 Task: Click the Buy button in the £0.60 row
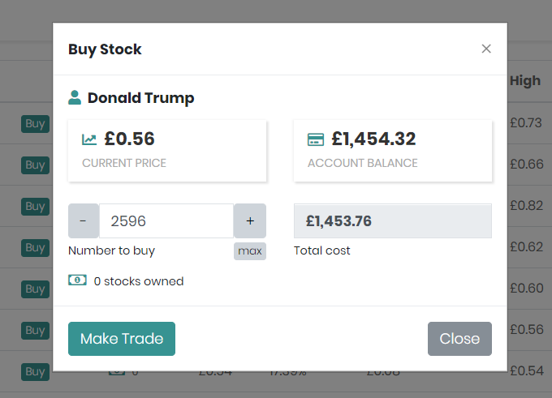pyautogui.click(x=35, y=289)
